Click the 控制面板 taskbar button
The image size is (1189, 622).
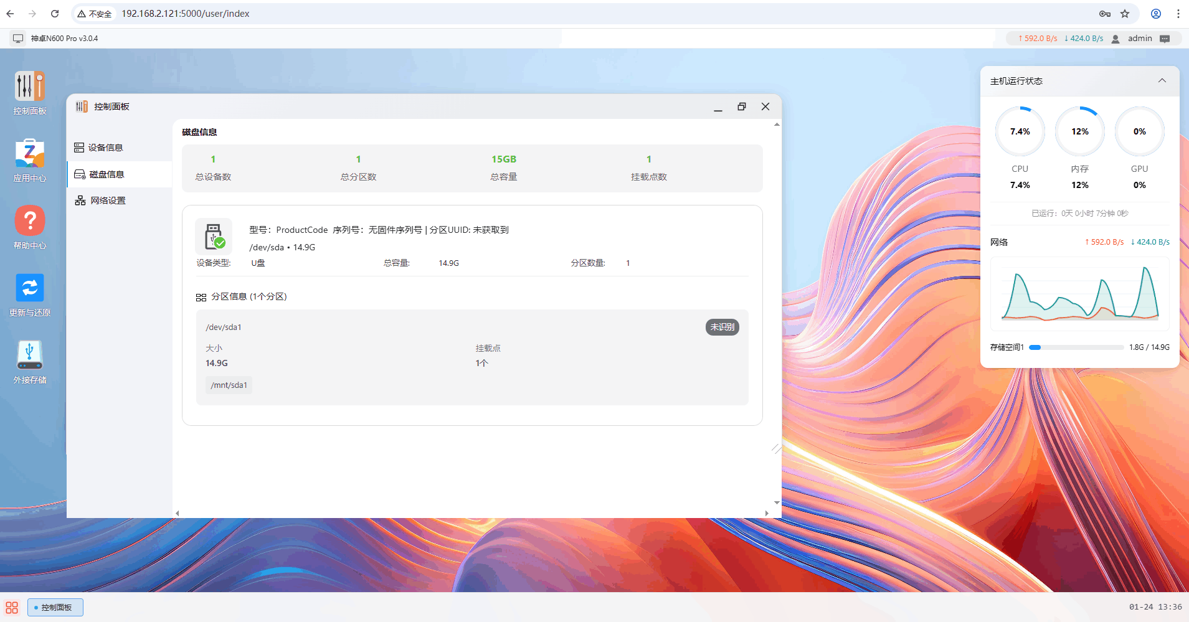(55, 607)
